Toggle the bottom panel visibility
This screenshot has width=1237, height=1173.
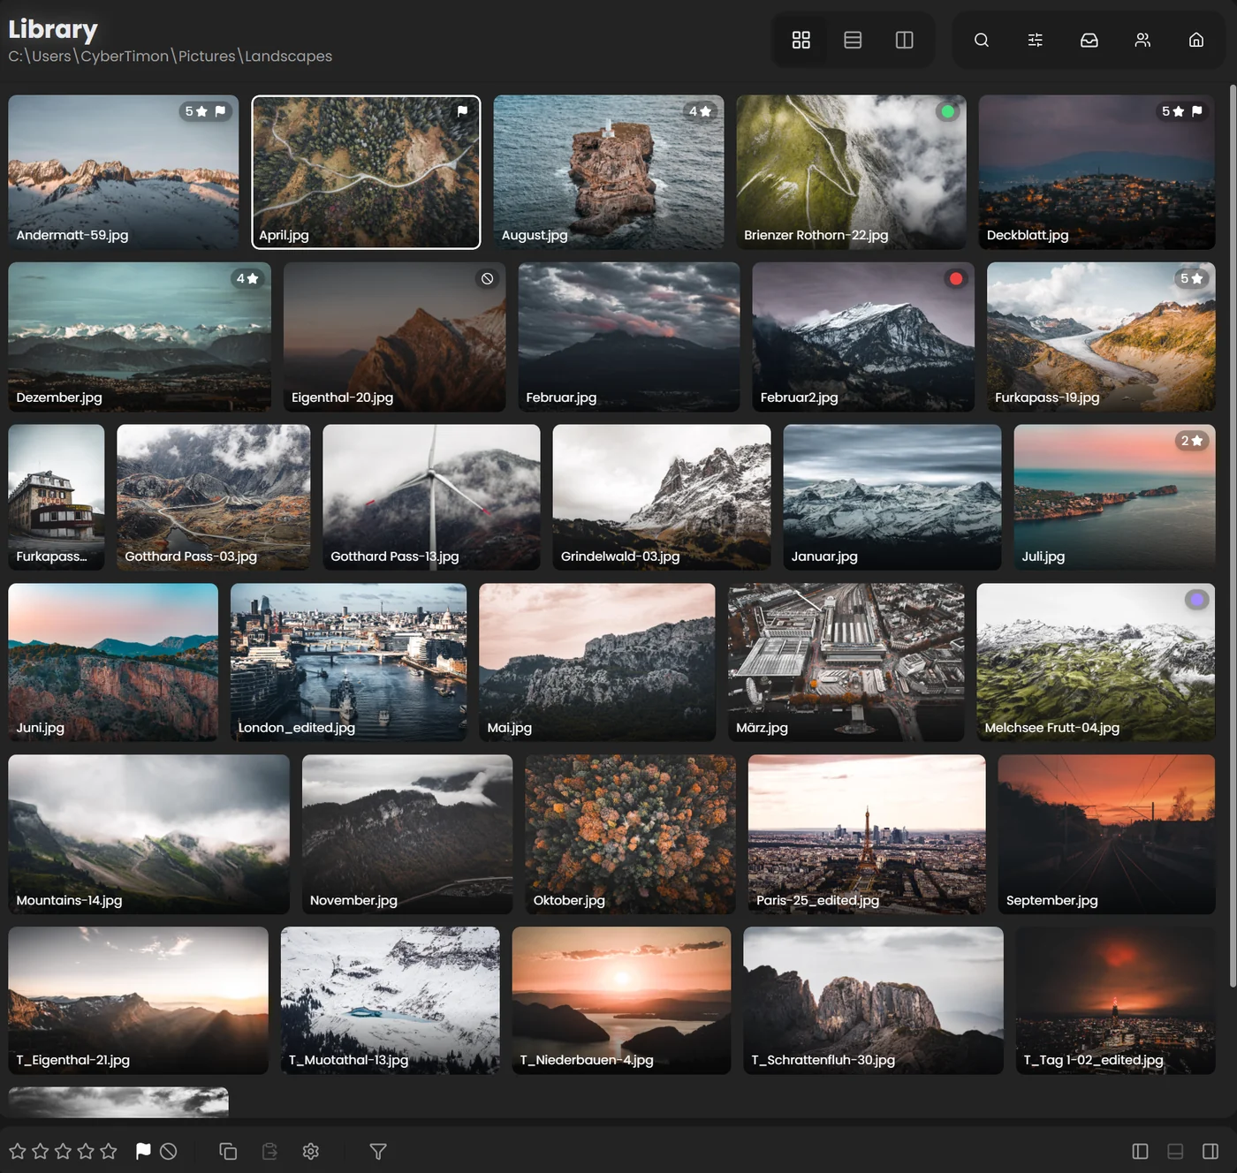tap(1175, 1151)
